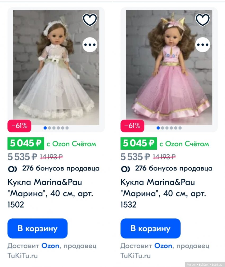The height and width of the screenshot is (267, 225).
Task: Favorite the white dress doll with heart icon
Action: point(90,20)
